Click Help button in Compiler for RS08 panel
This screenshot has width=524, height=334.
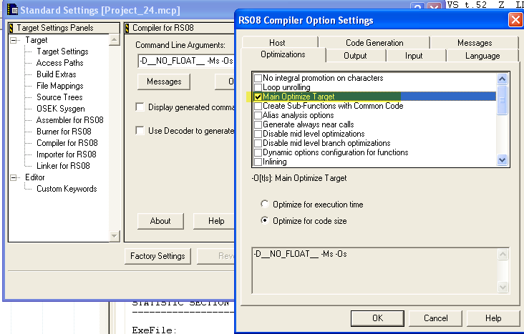point(214,221)
